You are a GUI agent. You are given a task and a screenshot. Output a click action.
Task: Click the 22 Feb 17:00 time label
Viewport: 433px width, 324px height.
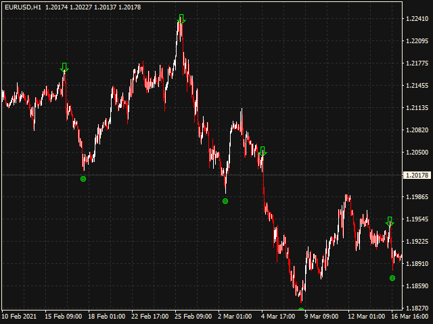[x=150, y=317]
